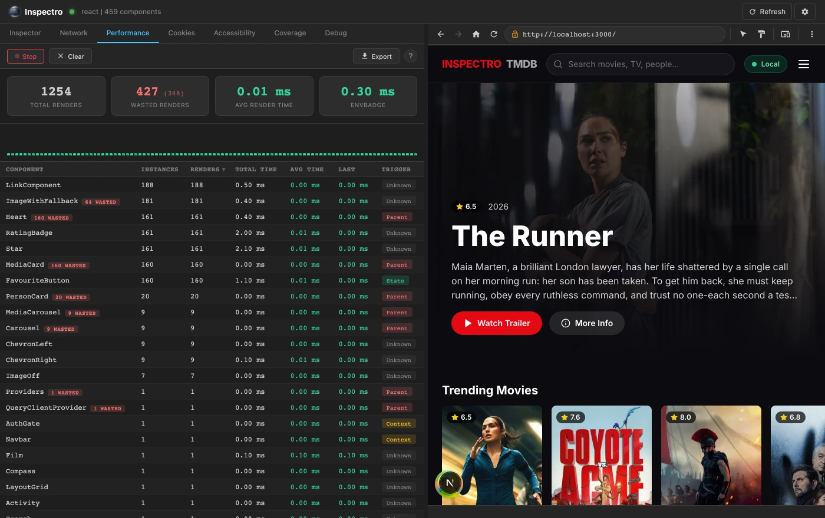Click the EnvBadge 0.30 ms stat card
Viewport: 825px width, 518px height.
(368, 96)
